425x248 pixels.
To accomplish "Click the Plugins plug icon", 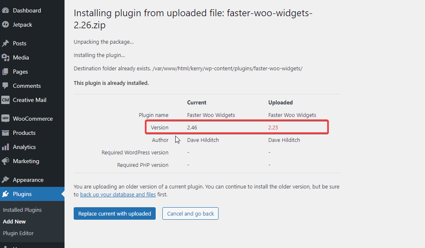I will click(x=5, y=194).
